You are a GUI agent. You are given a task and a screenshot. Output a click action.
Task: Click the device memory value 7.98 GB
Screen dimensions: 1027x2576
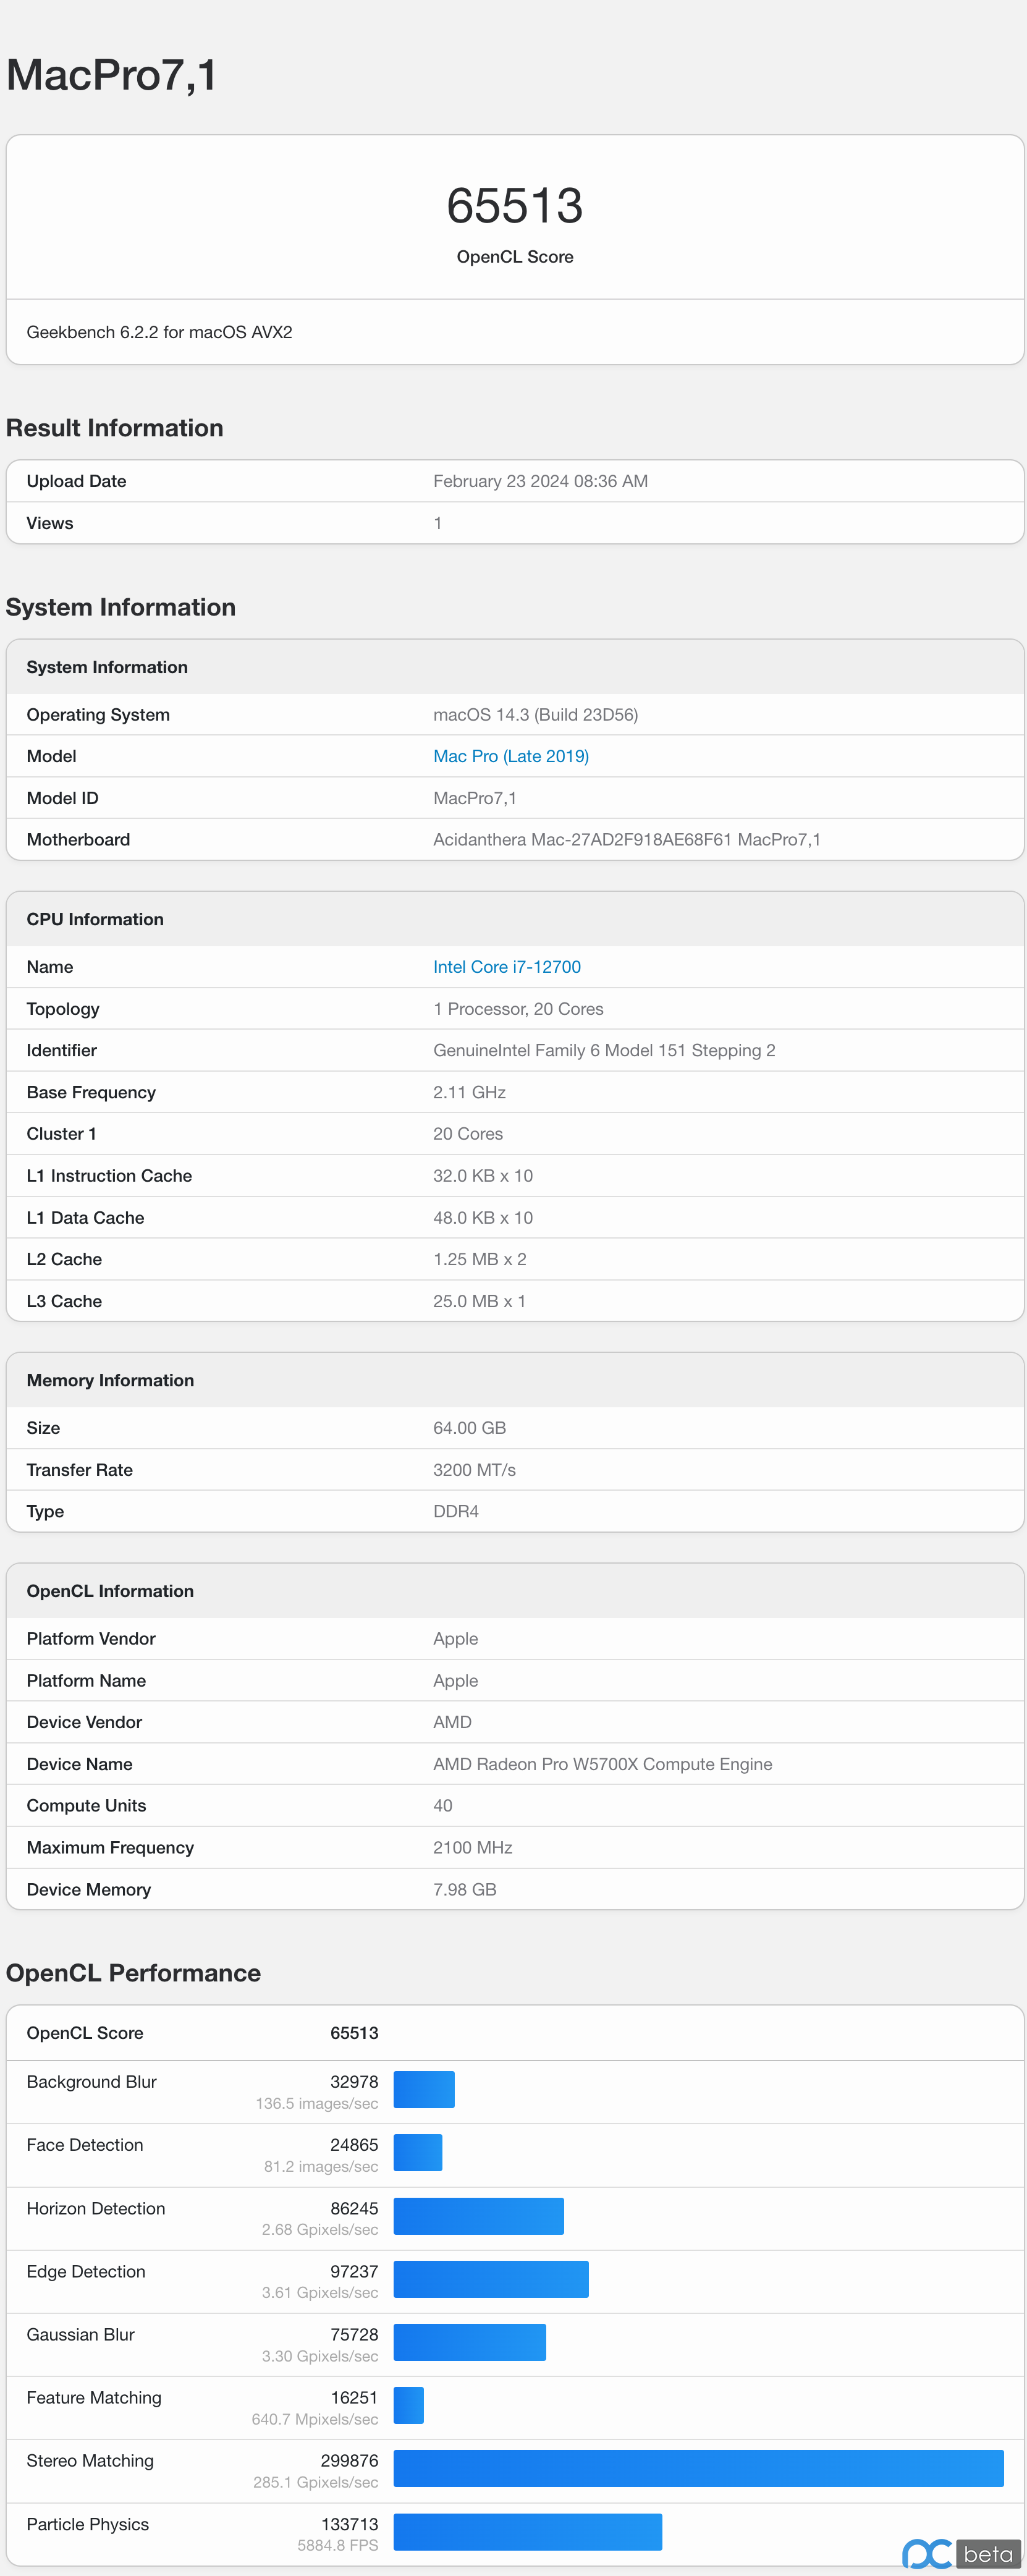pyautogui.click(x=465, y=1890)
